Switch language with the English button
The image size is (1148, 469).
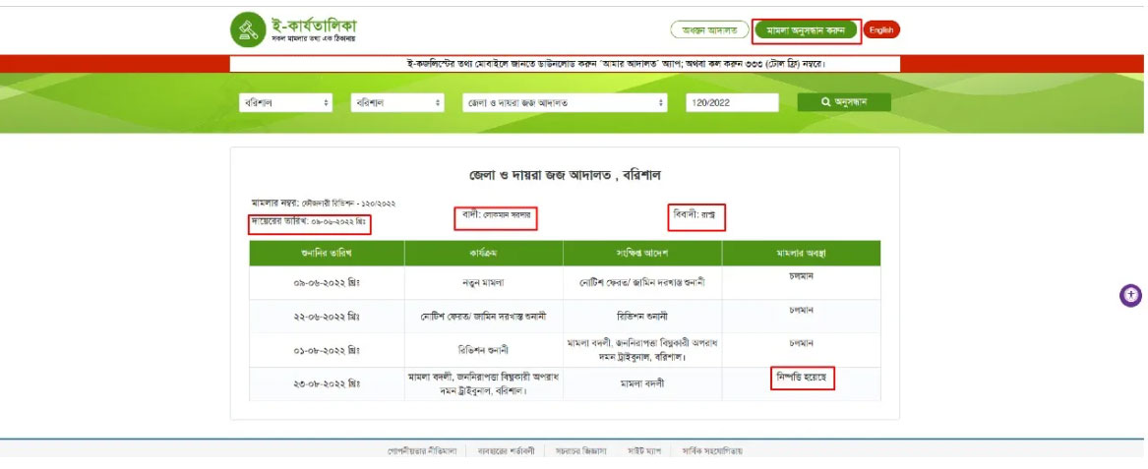pos(881,30)
